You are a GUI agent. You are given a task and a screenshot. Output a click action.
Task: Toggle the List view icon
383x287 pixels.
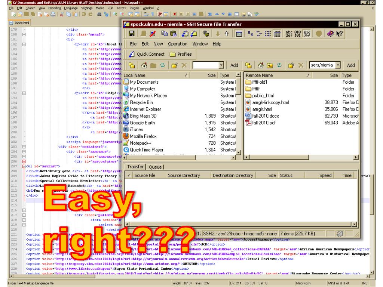point(268,34)
